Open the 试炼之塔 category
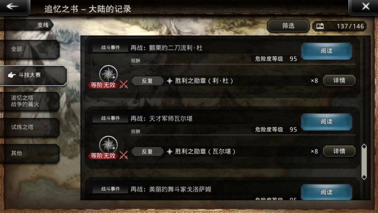The height and width of the screenshot is (213, 378). coord(29,127)
